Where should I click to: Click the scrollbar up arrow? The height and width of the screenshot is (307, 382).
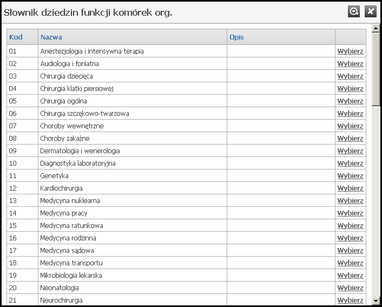click(x=376, y=27)
